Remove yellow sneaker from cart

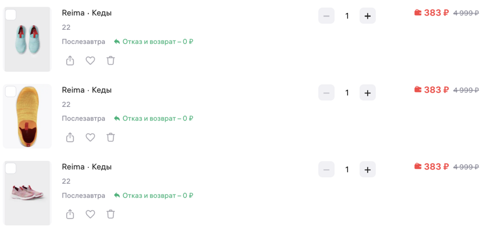point(110,137)
